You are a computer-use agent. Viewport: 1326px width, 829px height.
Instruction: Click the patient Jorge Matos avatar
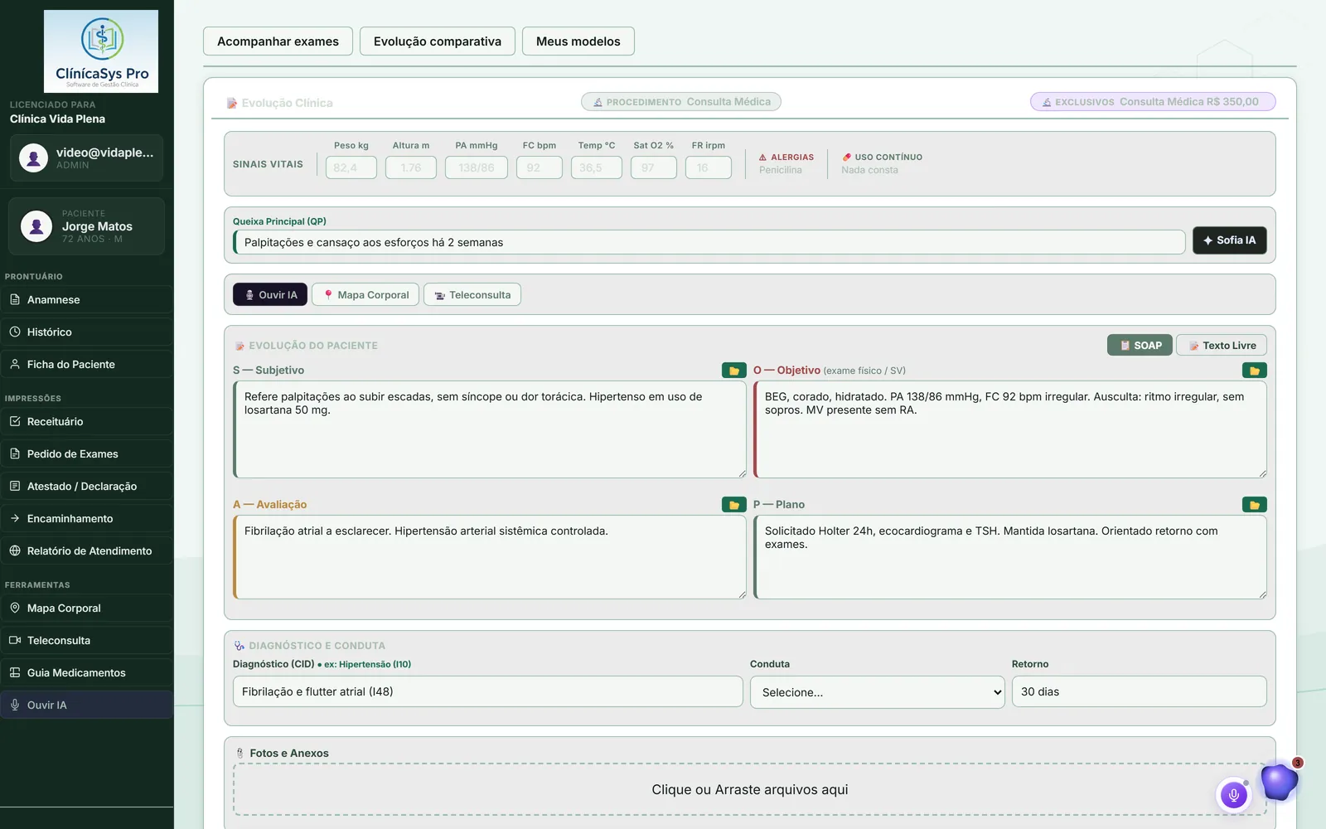36,225
